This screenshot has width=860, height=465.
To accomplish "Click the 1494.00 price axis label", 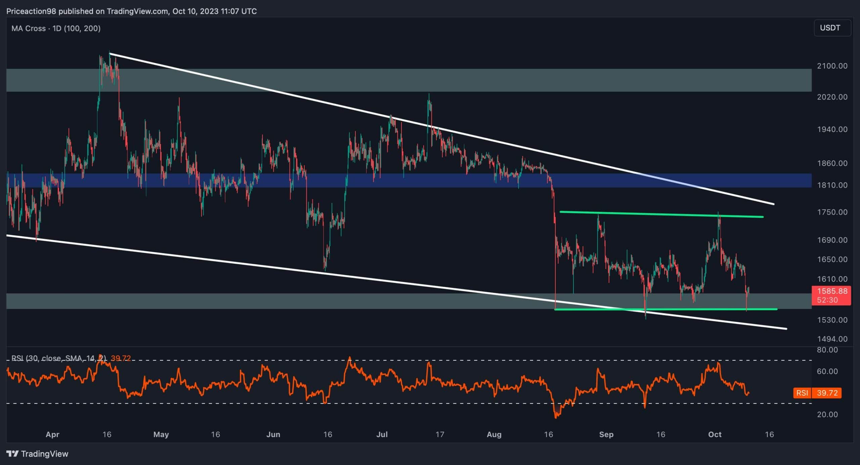I will tap(832, 339).
